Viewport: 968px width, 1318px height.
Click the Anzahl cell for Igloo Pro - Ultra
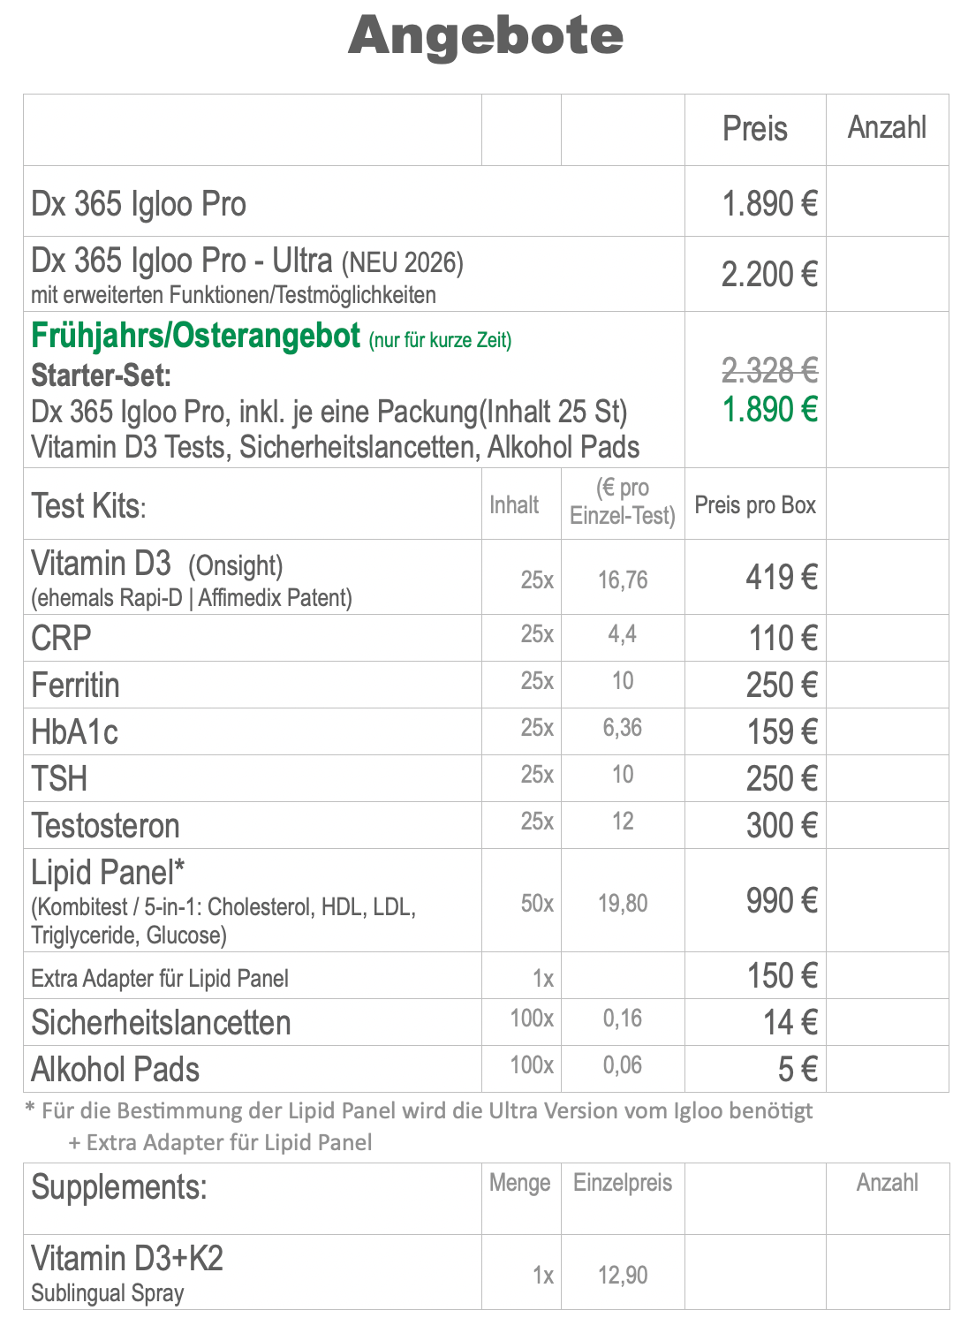tap(887, 274)
